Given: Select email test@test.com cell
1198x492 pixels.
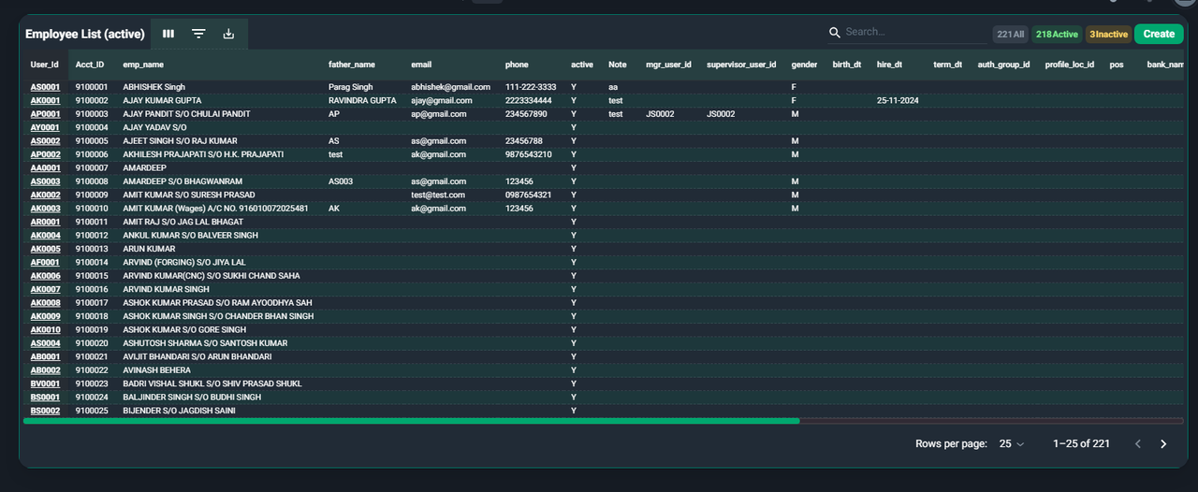Looking at the screenshot, I should 438,195.
